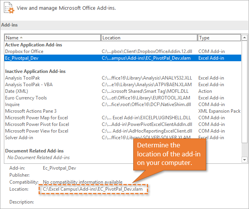
Task: Select the Solver Add-in row
Action: (19, 138)
